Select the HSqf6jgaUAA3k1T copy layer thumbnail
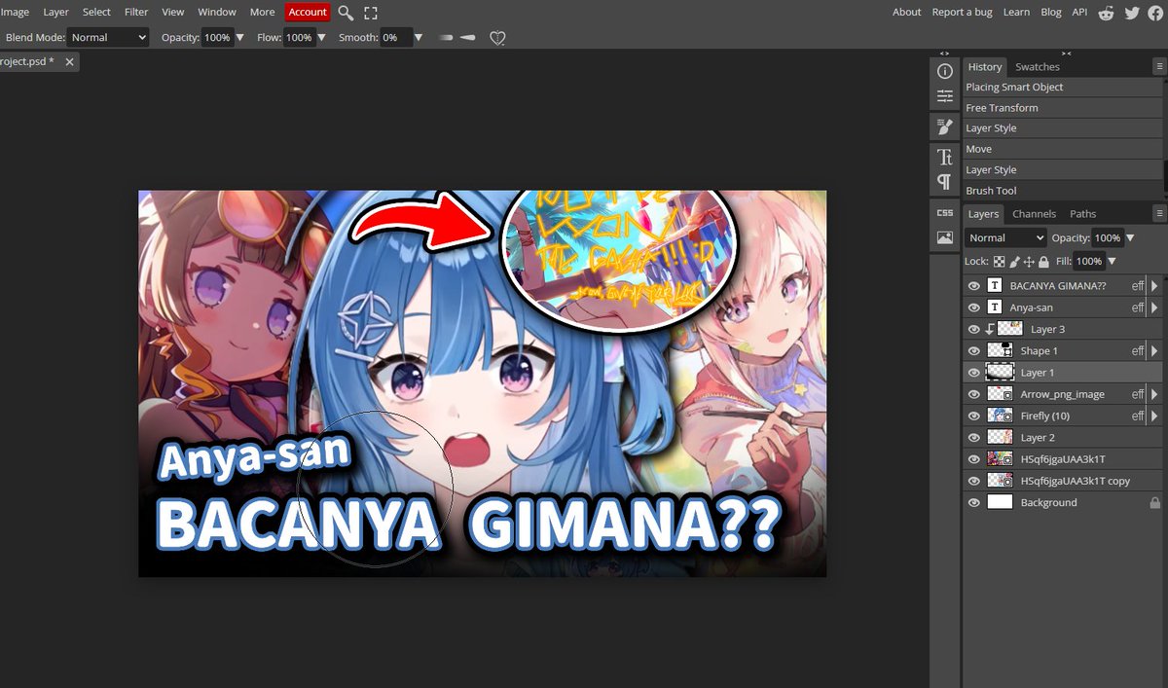 (1000, 481)
